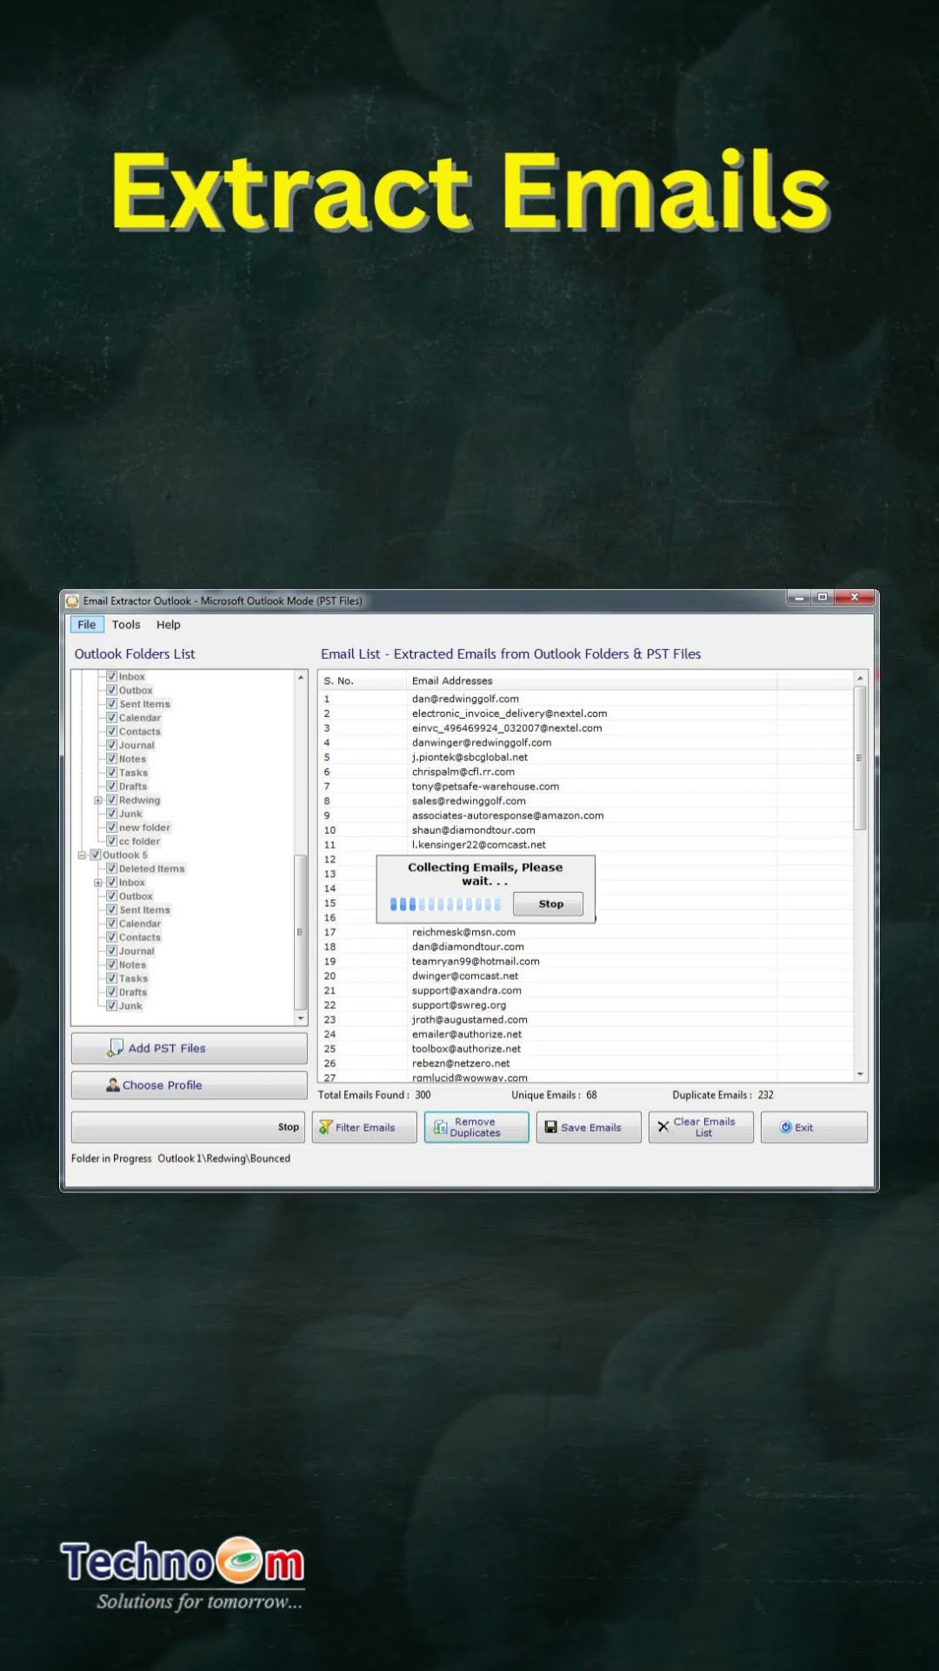Screen dimensions: 939x1671
Task: Click the collecting emails progress bar
Action: coord(445,904)
